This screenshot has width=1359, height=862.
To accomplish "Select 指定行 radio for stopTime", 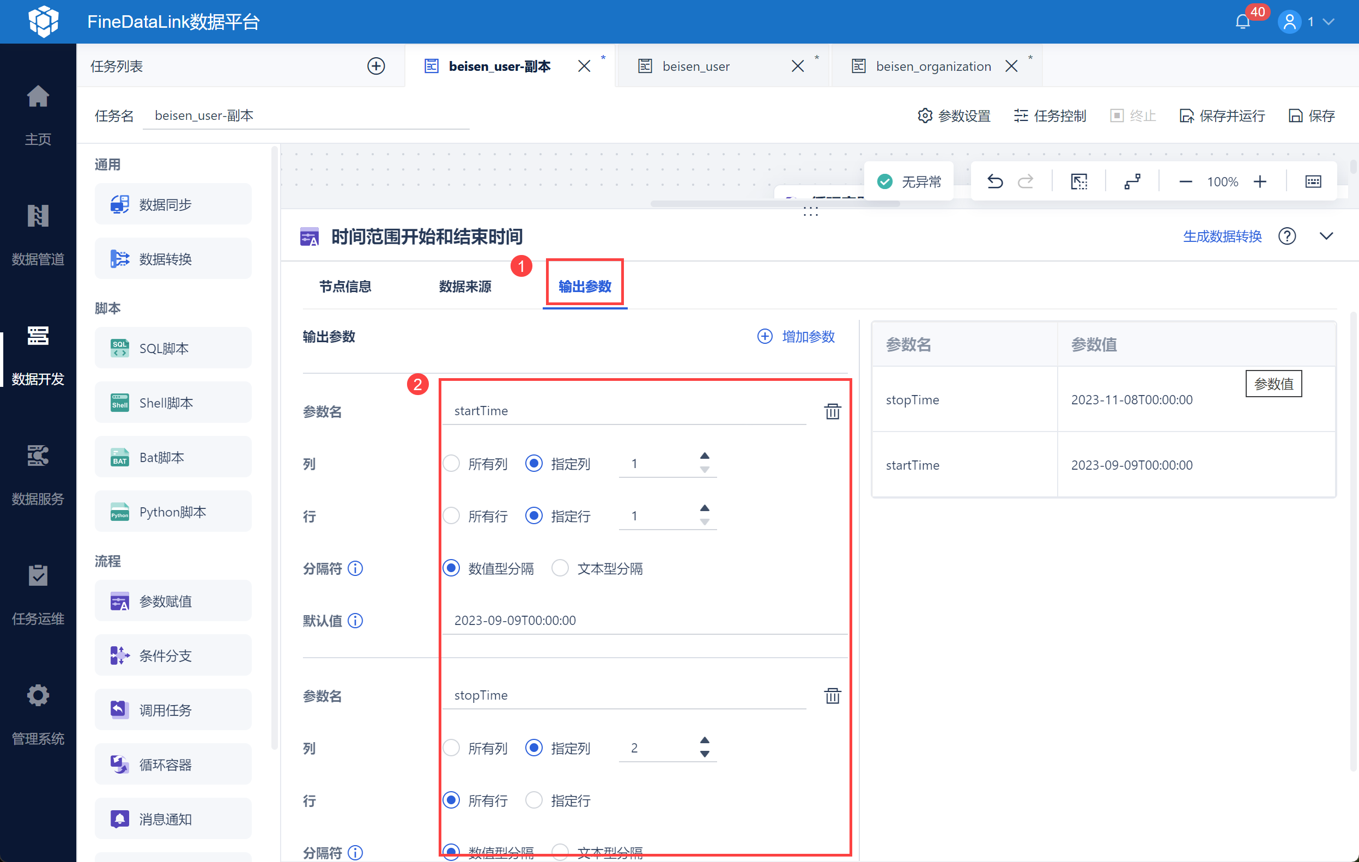I will pos(534,800).
